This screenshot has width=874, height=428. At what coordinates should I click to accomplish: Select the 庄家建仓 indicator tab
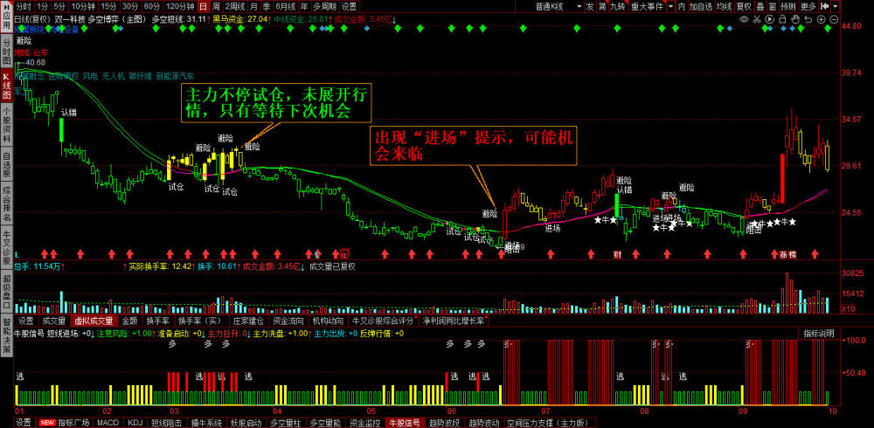247,321
